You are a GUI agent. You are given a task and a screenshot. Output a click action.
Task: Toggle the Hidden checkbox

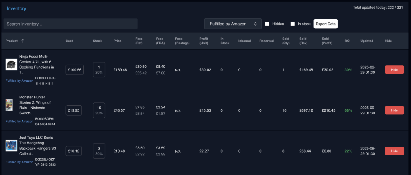[x=267, y=24]
